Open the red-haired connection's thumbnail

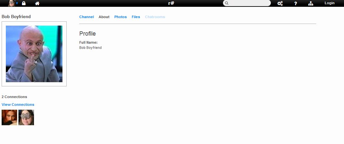[x=9, y=117]
